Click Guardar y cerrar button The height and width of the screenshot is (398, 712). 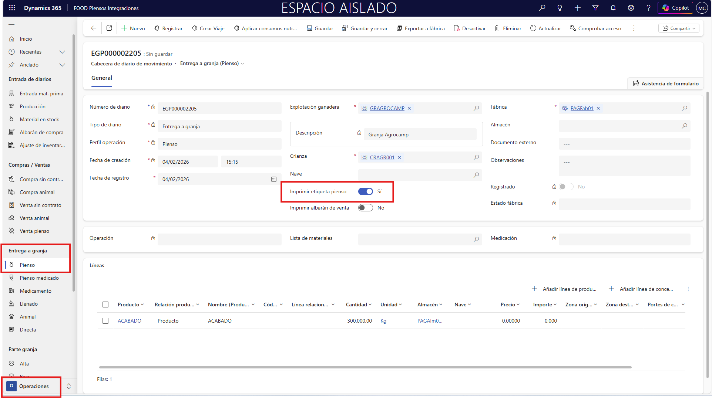click(365, 28)
